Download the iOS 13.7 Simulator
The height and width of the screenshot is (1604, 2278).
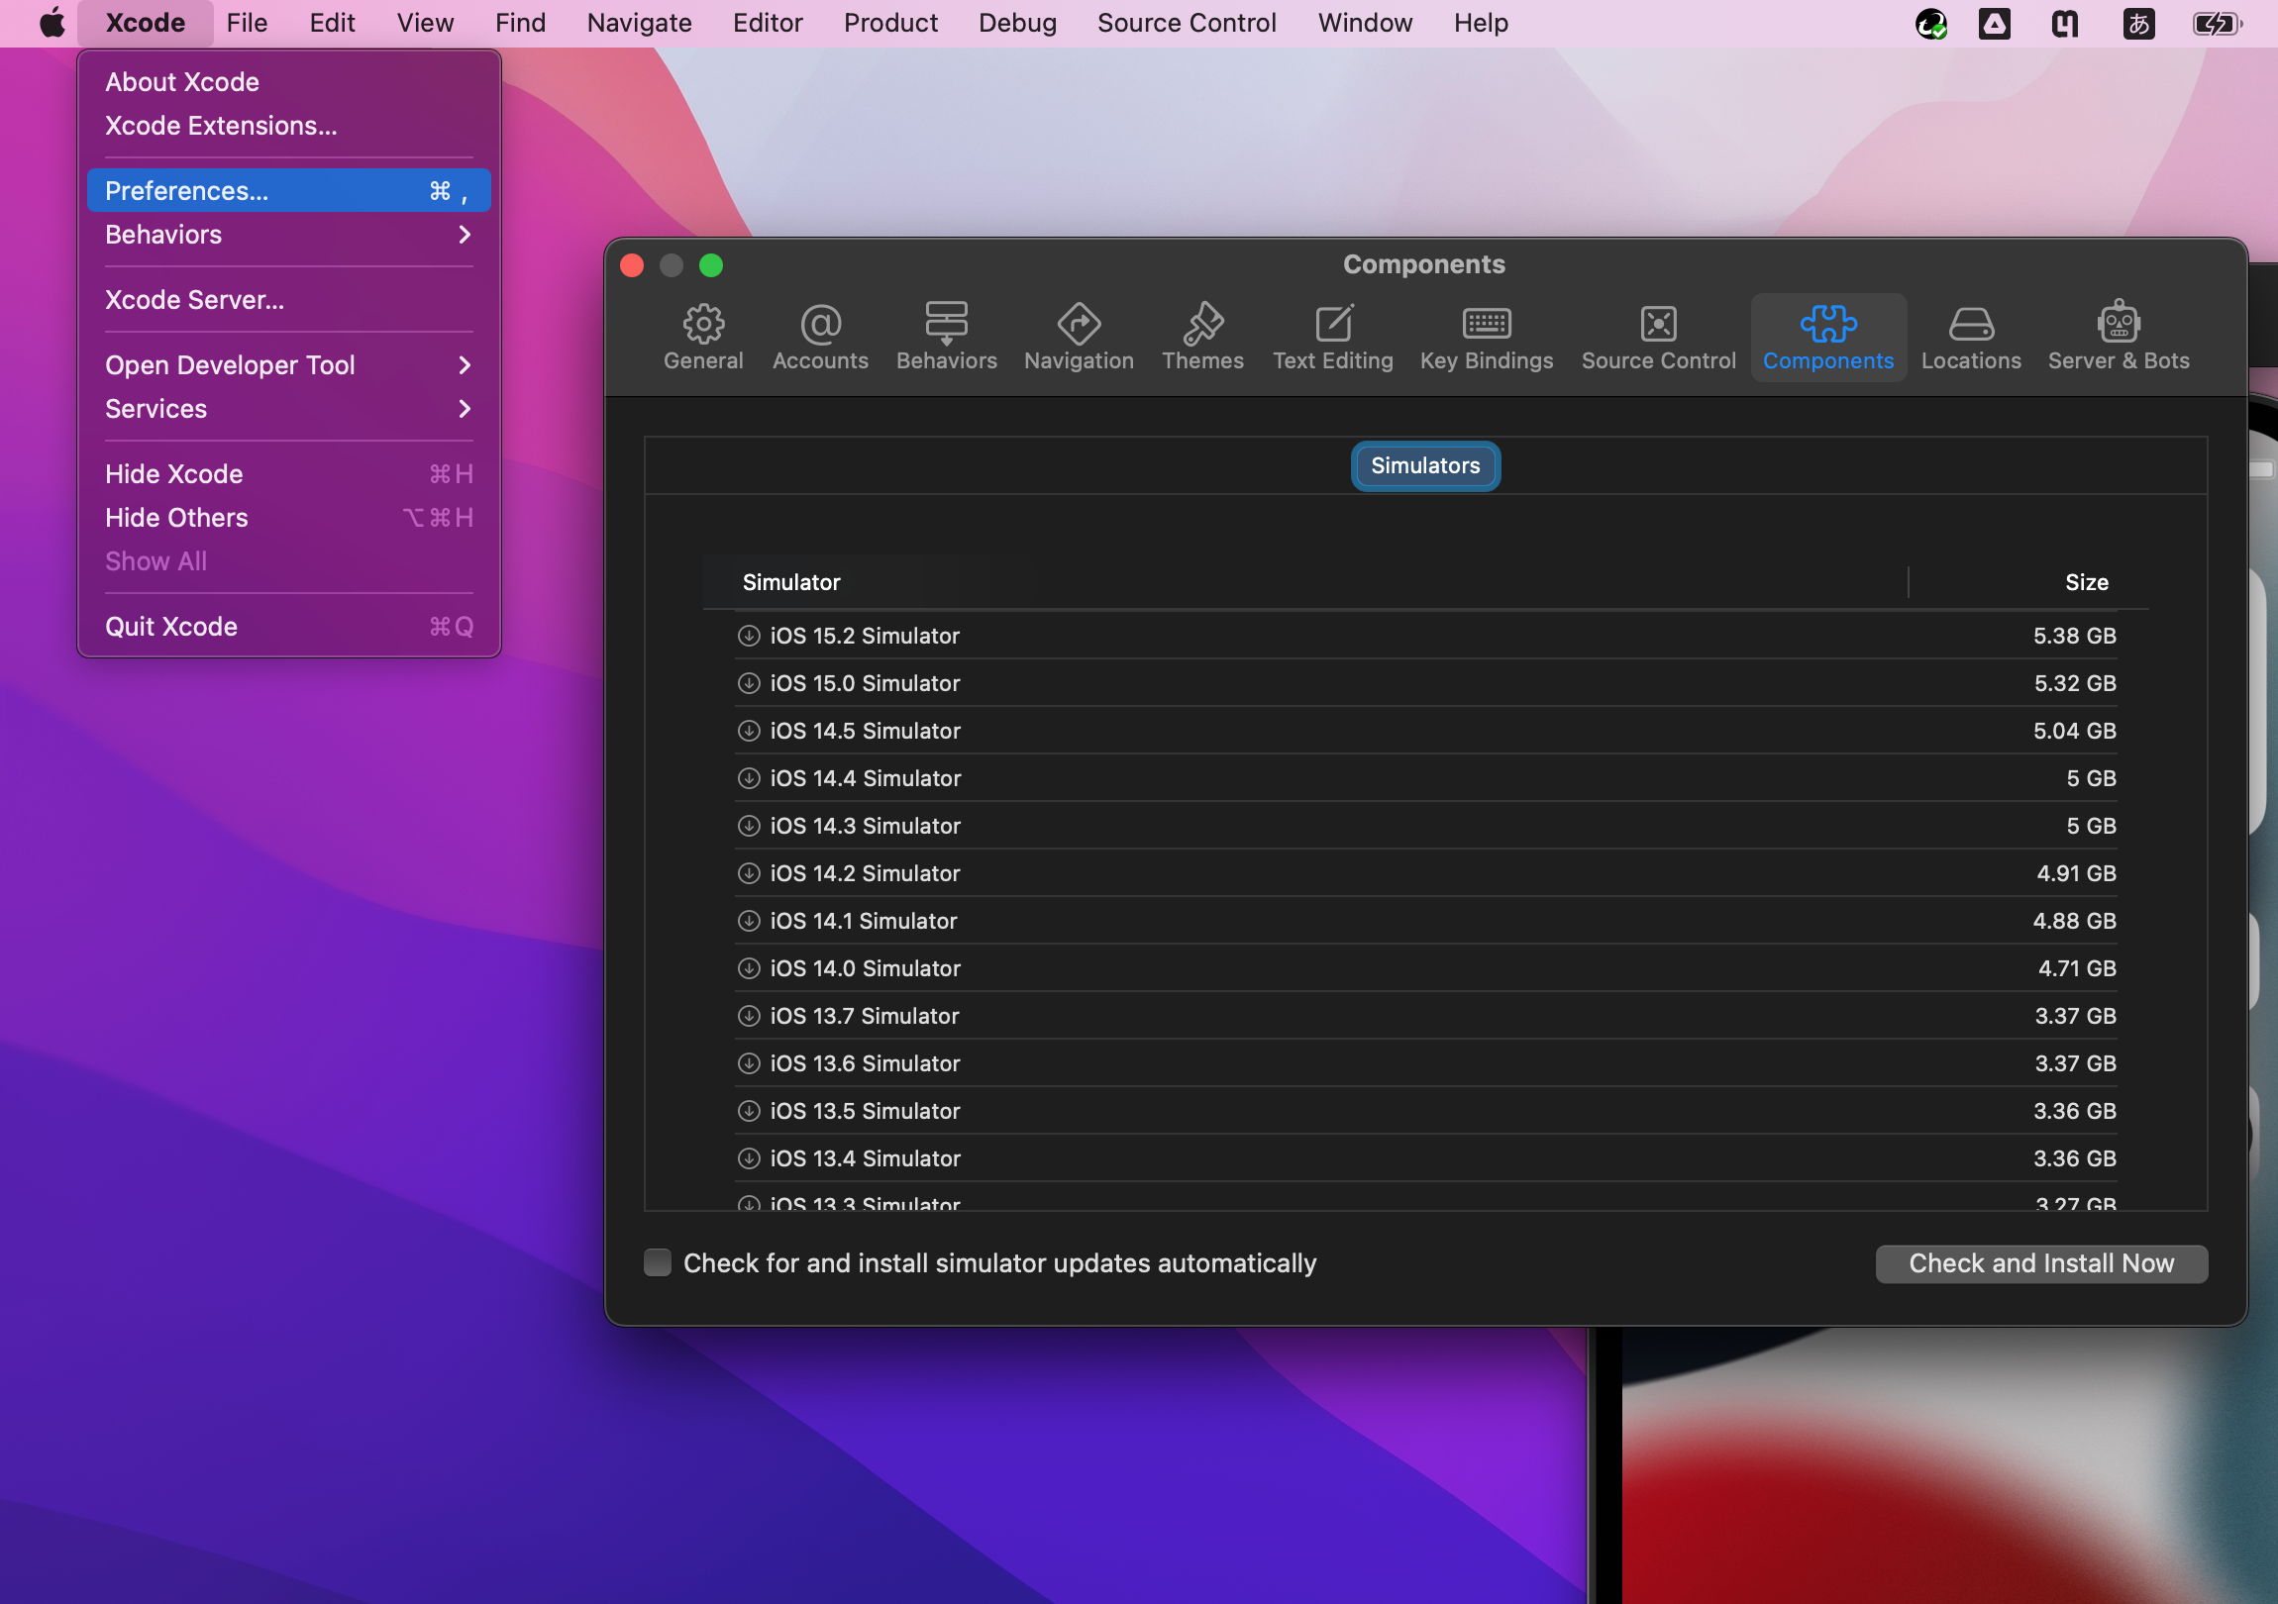tap(749, 1016)
